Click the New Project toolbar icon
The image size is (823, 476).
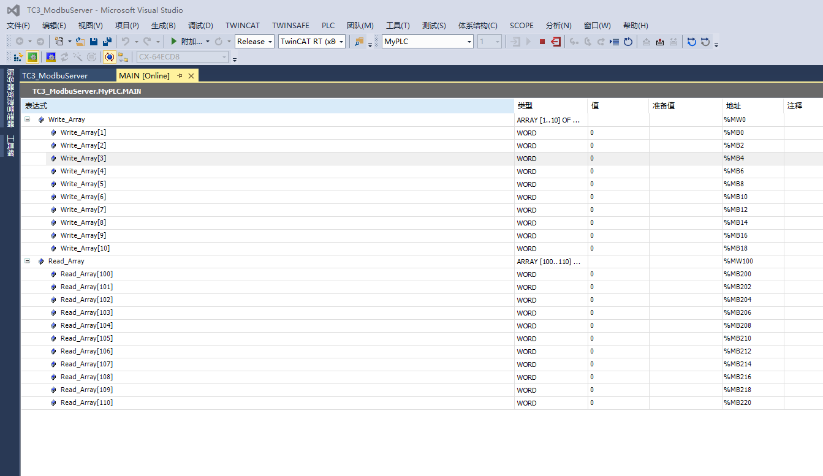[x=59, y=41]
